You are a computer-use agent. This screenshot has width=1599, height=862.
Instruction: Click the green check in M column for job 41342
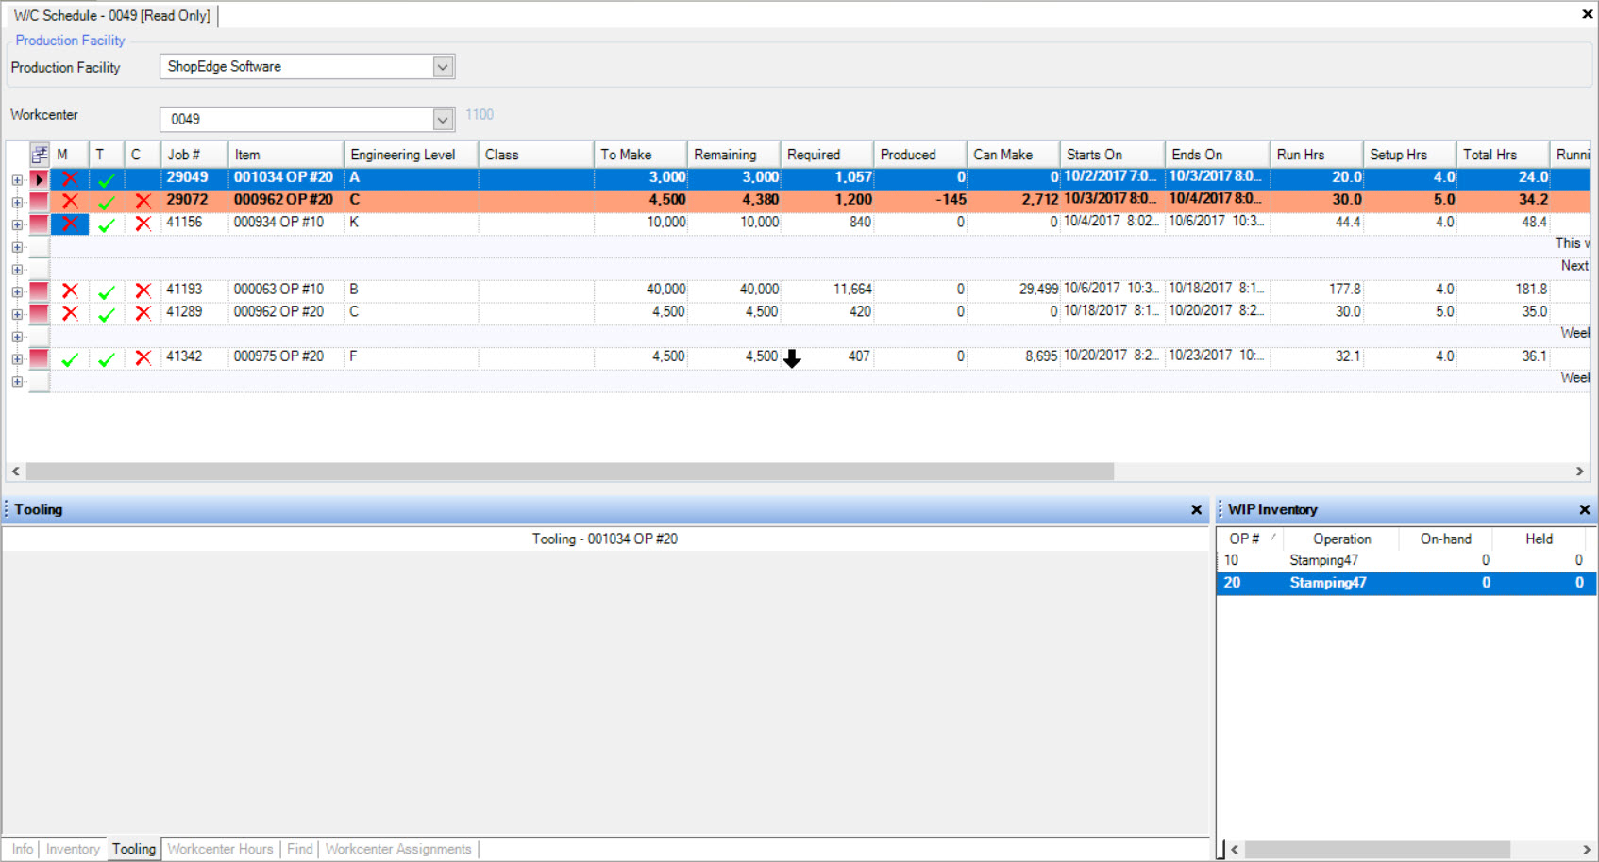point(70,358)
